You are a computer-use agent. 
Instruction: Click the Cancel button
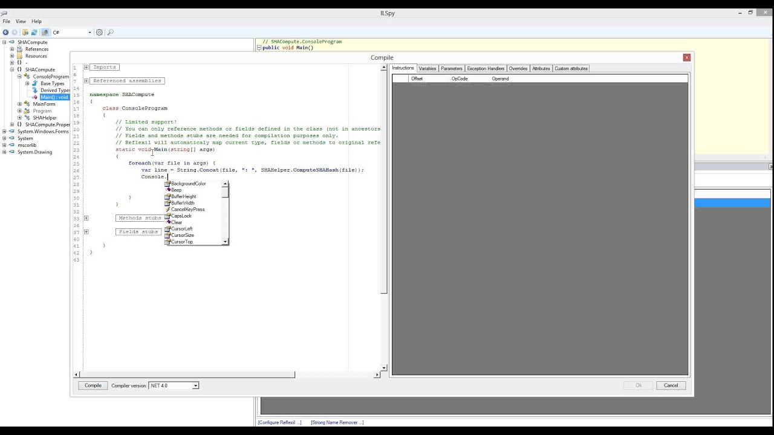(x=671, y=385)
